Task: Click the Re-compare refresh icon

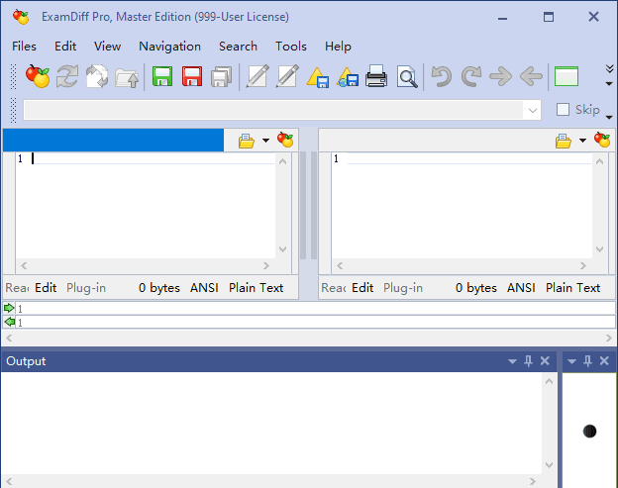Action: 67,76
